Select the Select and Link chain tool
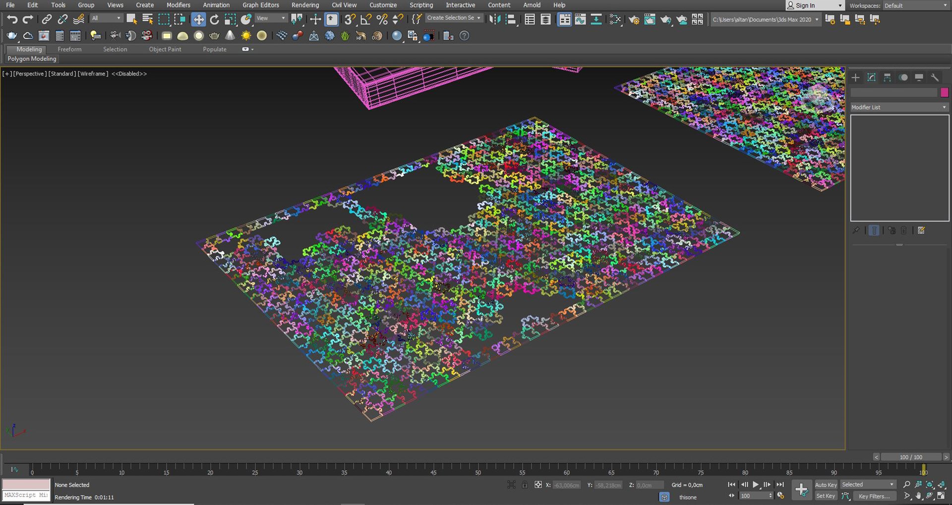The image size is (952, 505). [x=47, y=19]
